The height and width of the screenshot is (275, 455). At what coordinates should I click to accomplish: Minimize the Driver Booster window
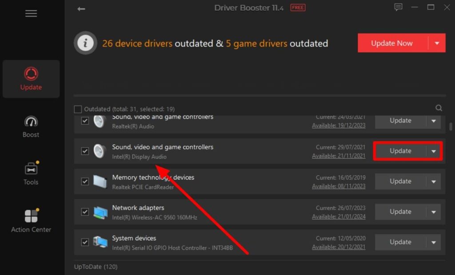[x=415, y=8]
